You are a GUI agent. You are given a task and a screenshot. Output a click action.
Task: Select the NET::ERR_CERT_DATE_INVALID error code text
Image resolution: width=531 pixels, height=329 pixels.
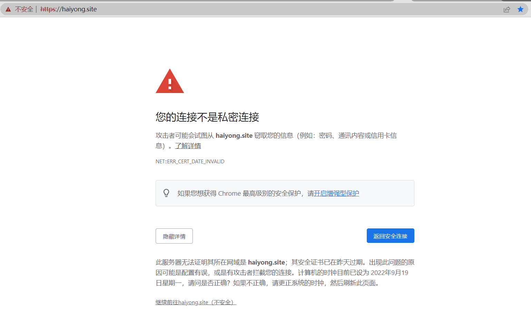click(190, 161)
